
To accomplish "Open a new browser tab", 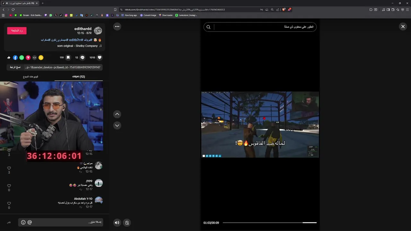I will coord(43,3).
